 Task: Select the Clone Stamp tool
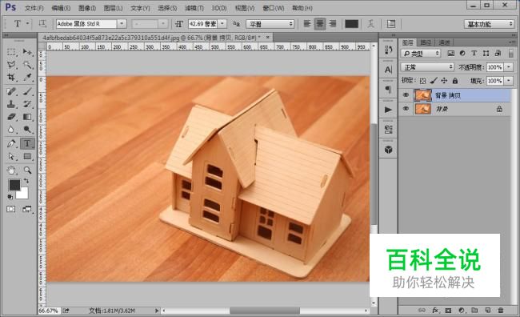coord(11,104)
